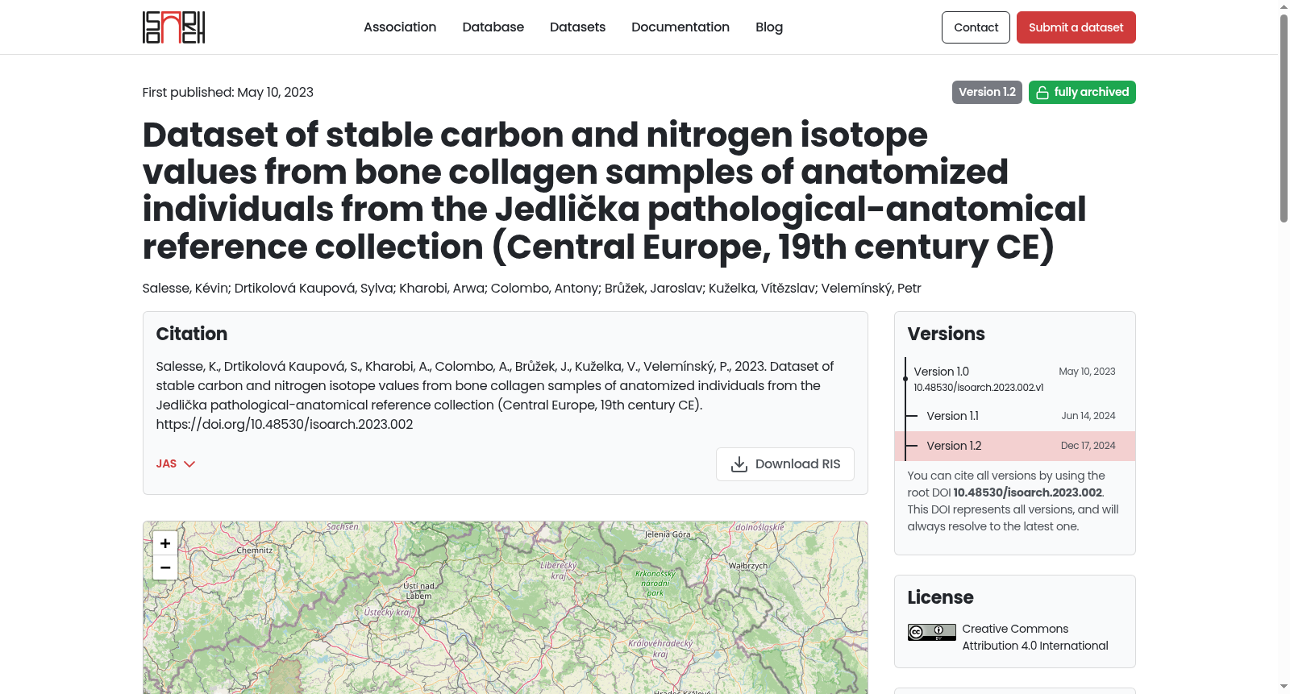Click the map near Liberecký kraj
The width and height of the screenshot is (1290, 694).
pos(558,571)
